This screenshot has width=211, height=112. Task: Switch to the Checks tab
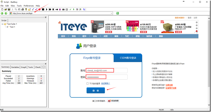38,67
